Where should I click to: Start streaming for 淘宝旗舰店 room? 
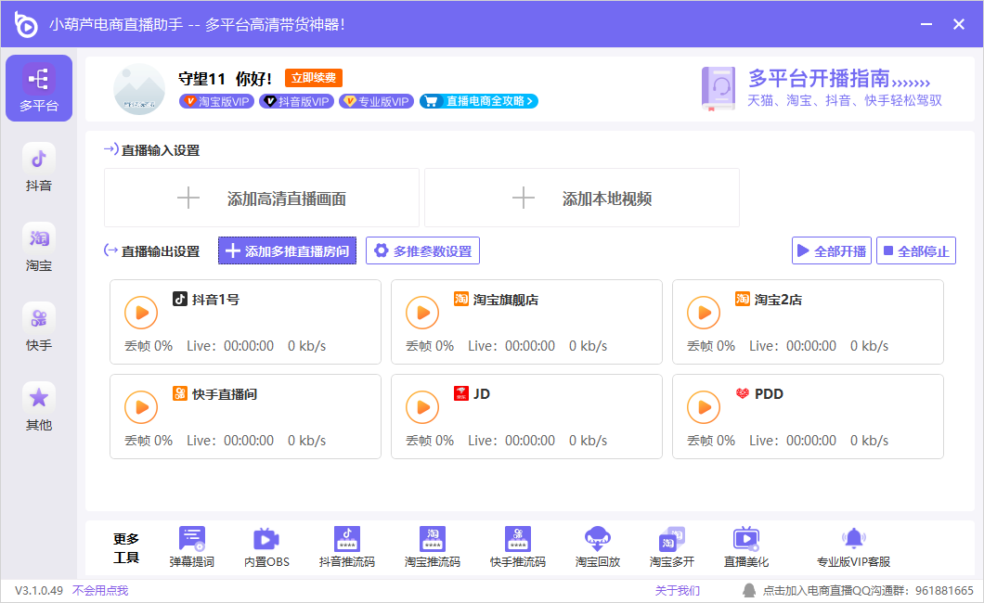coord(422,314)
